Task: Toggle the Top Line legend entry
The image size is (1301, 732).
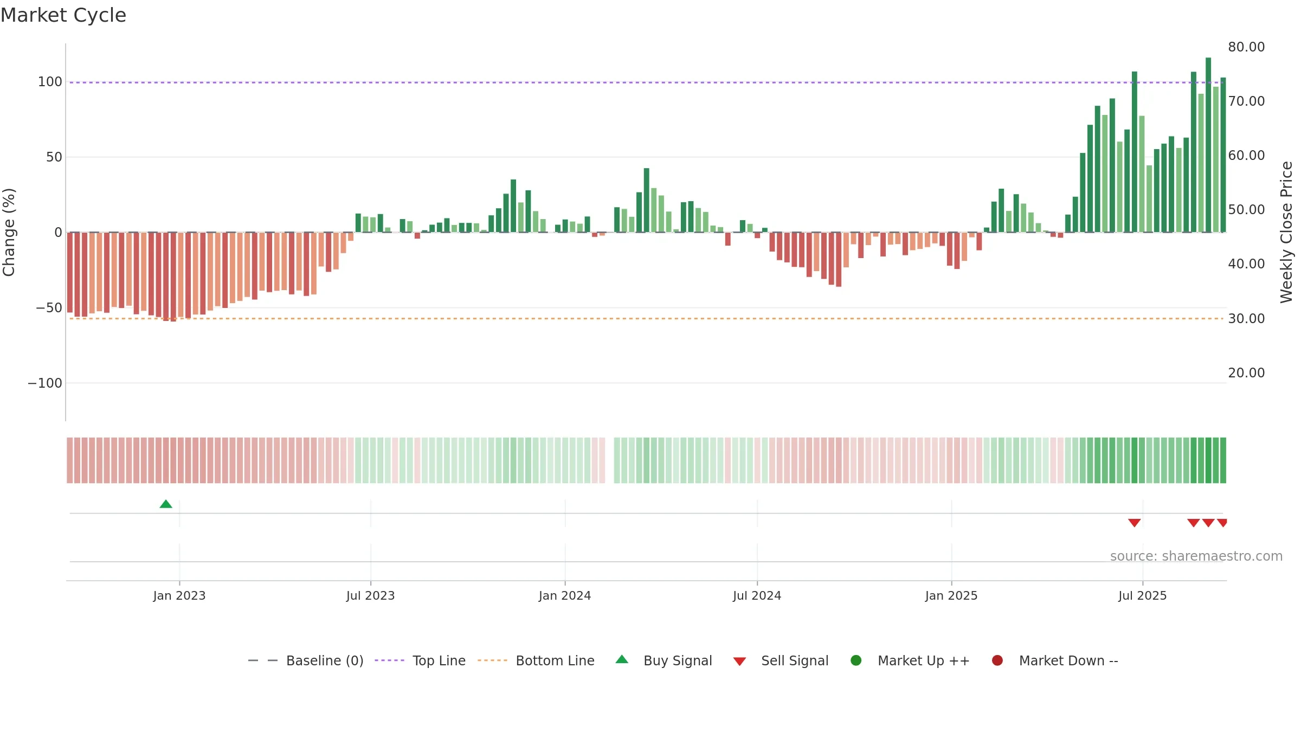Action: tap(420, 660)
